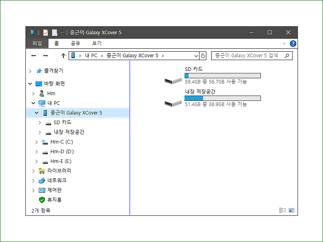Click the Hm-E (E:) drive icon

(x=45, y=162)
